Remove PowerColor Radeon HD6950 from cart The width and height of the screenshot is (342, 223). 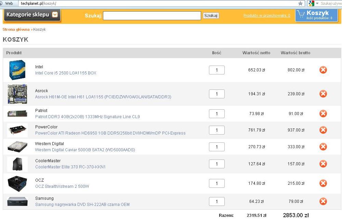coord(323,130)
